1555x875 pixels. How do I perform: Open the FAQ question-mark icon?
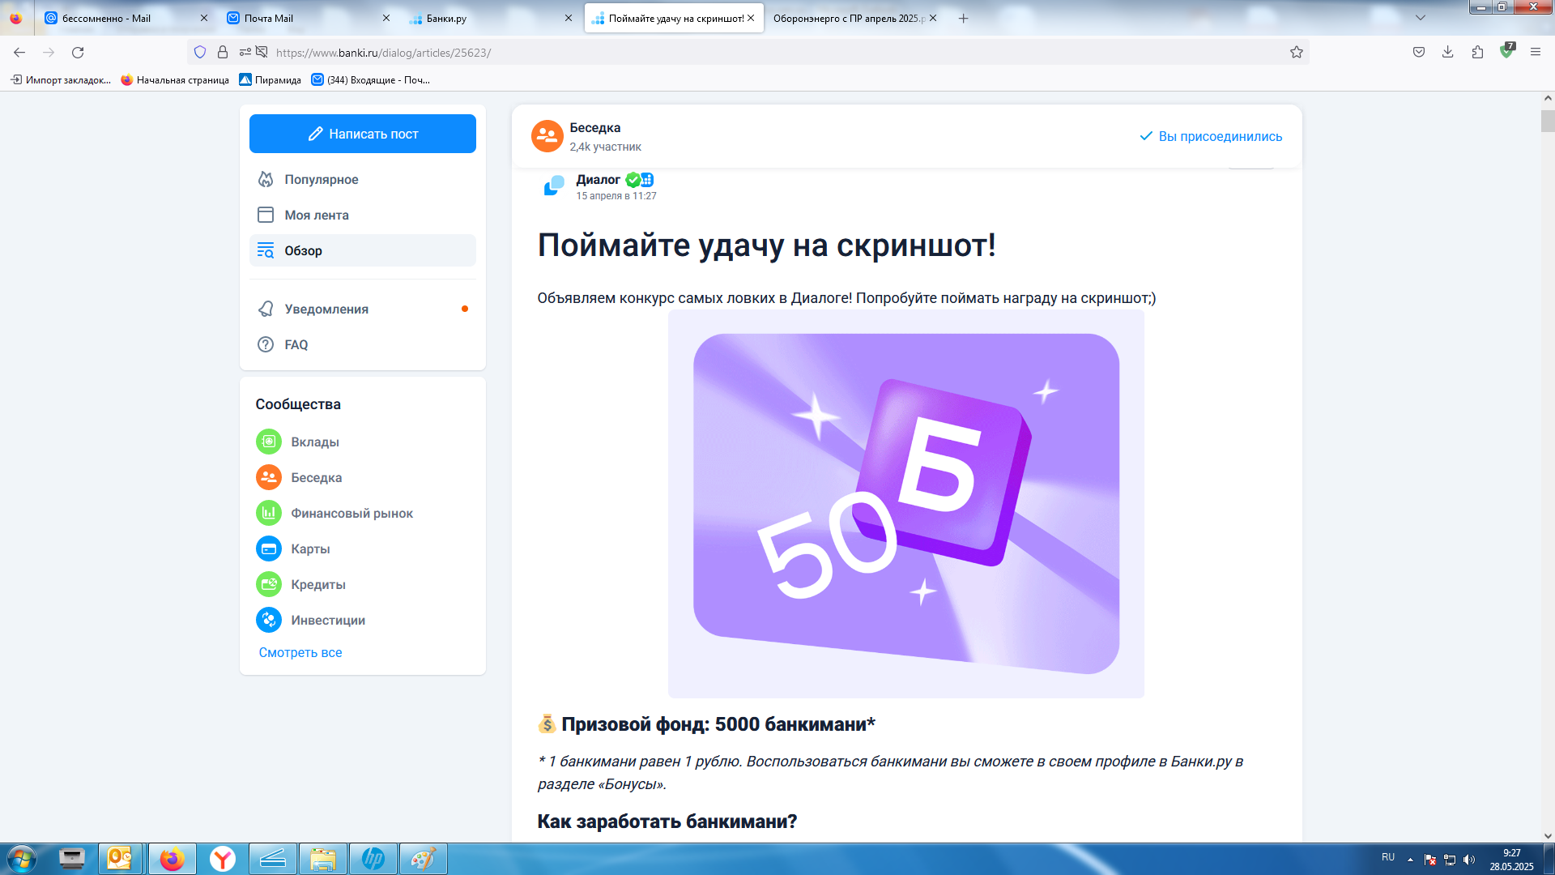click(266, 344)
